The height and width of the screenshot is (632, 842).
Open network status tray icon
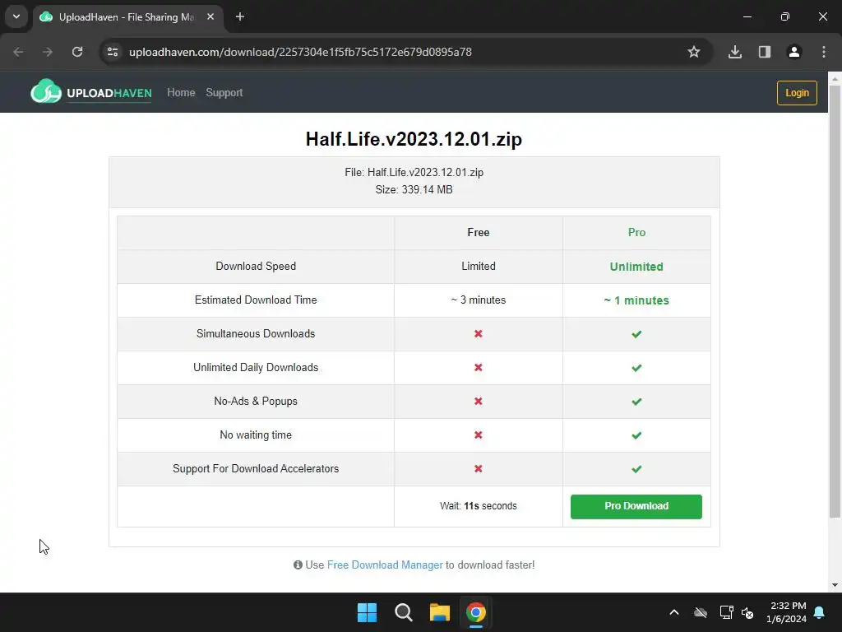[726, 612]
